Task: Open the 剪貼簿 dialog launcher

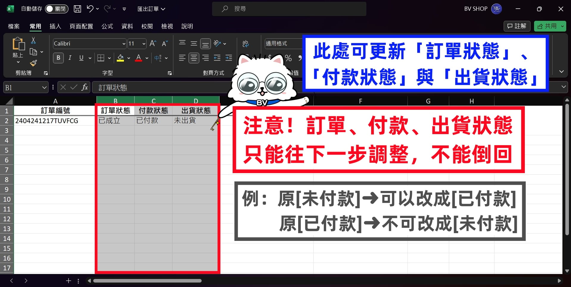Action: (46, 73)
